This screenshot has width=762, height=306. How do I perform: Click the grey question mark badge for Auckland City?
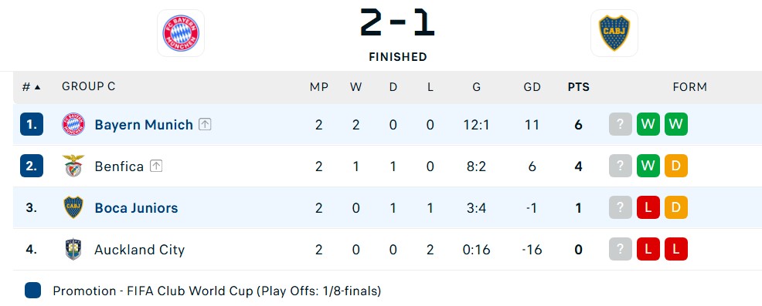(x=620, y=249)
